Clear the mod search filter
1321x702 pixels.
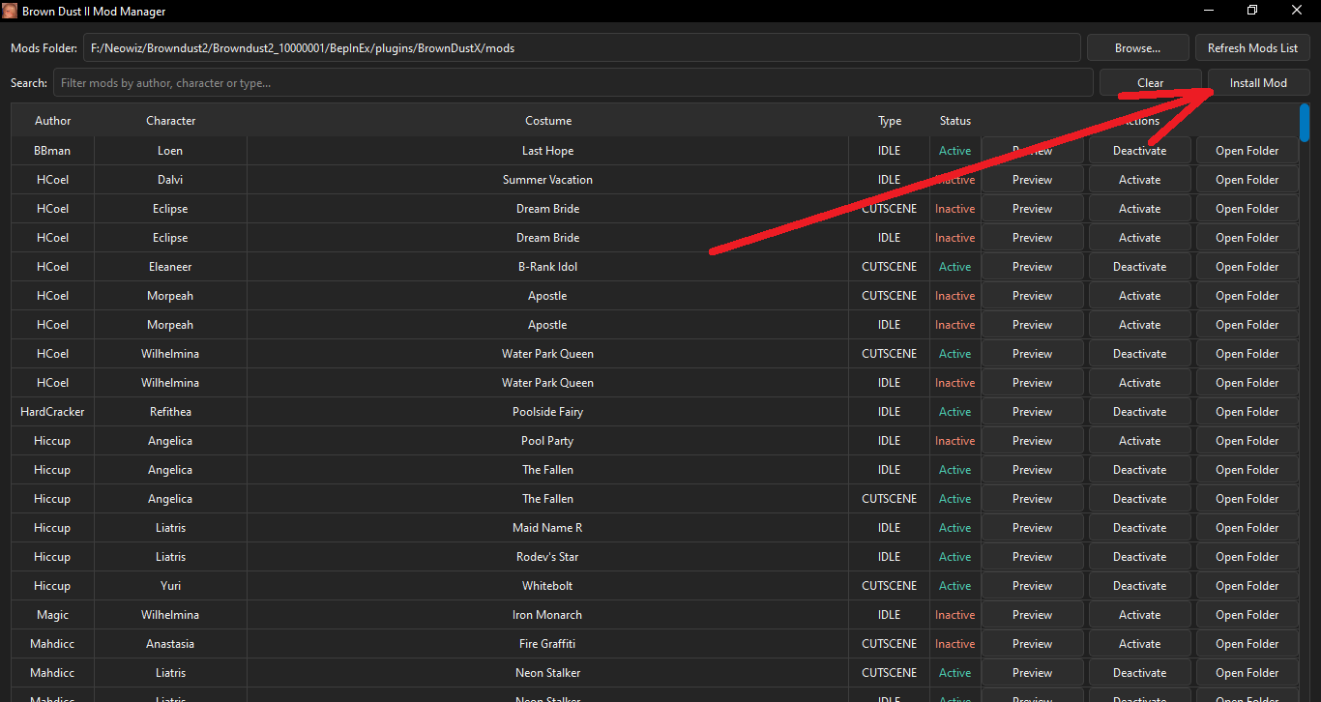1151,82
